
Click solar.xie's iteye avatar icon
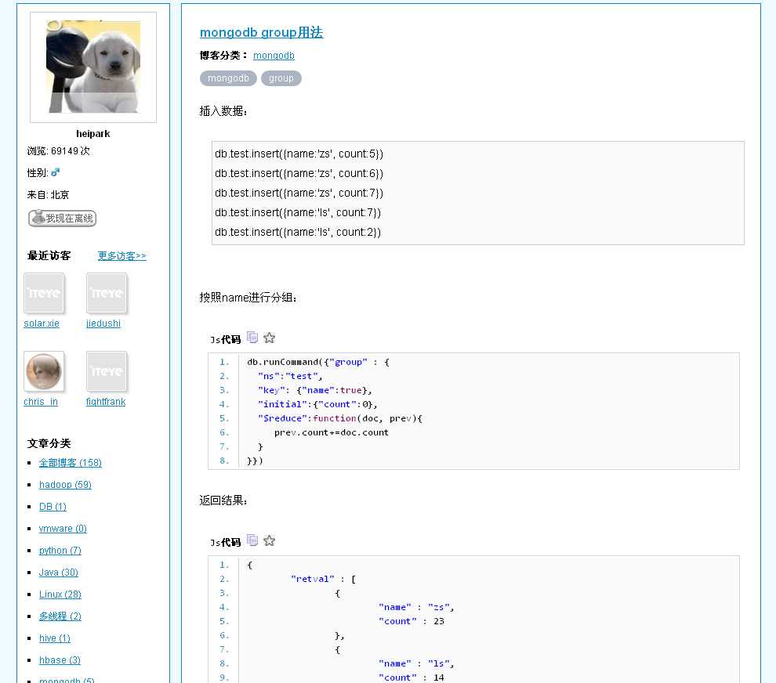[43, 292]
